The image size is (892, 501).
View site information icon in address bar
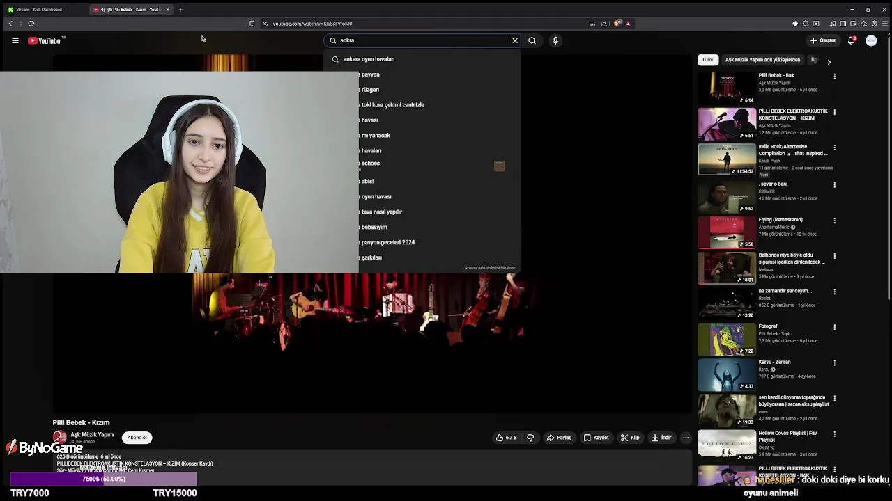click(265, 24)
